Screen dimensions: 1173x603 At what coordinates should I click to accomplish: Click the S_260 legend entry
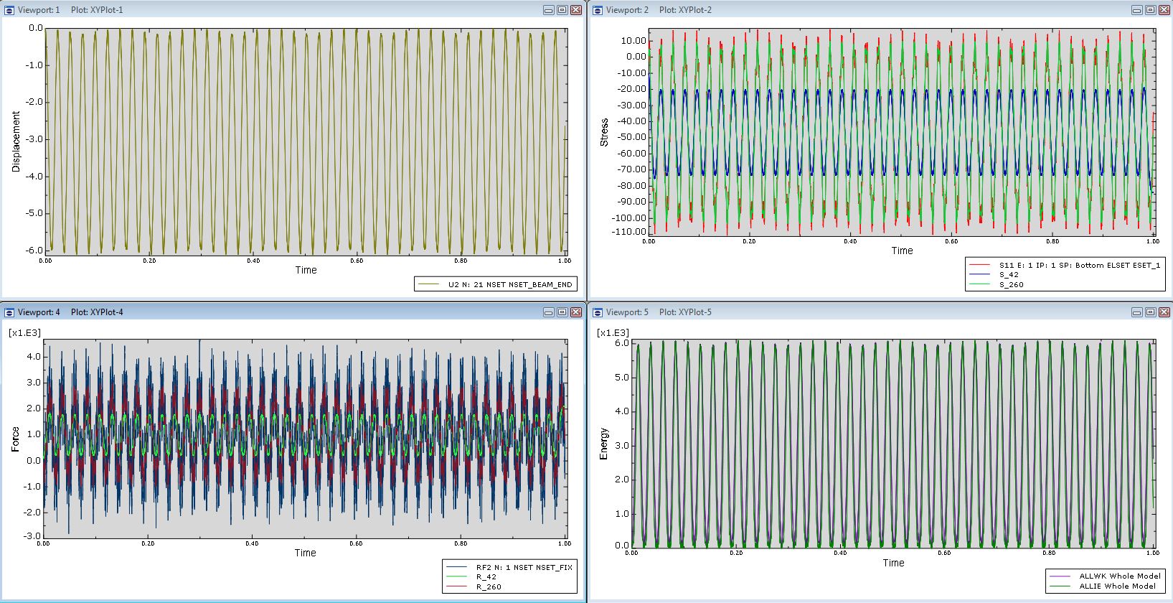tap(997, 284)
